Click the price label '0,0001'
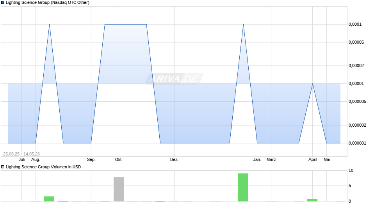367x205 pixels. click(x=355, y=24)
